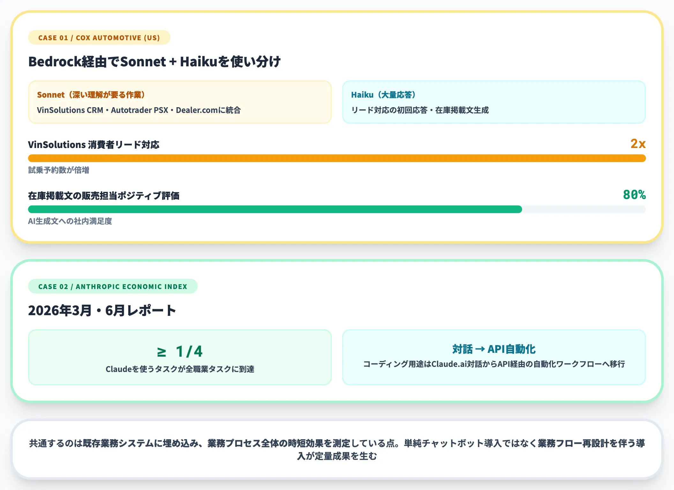Click the green 80% value

tap(634, 195)
